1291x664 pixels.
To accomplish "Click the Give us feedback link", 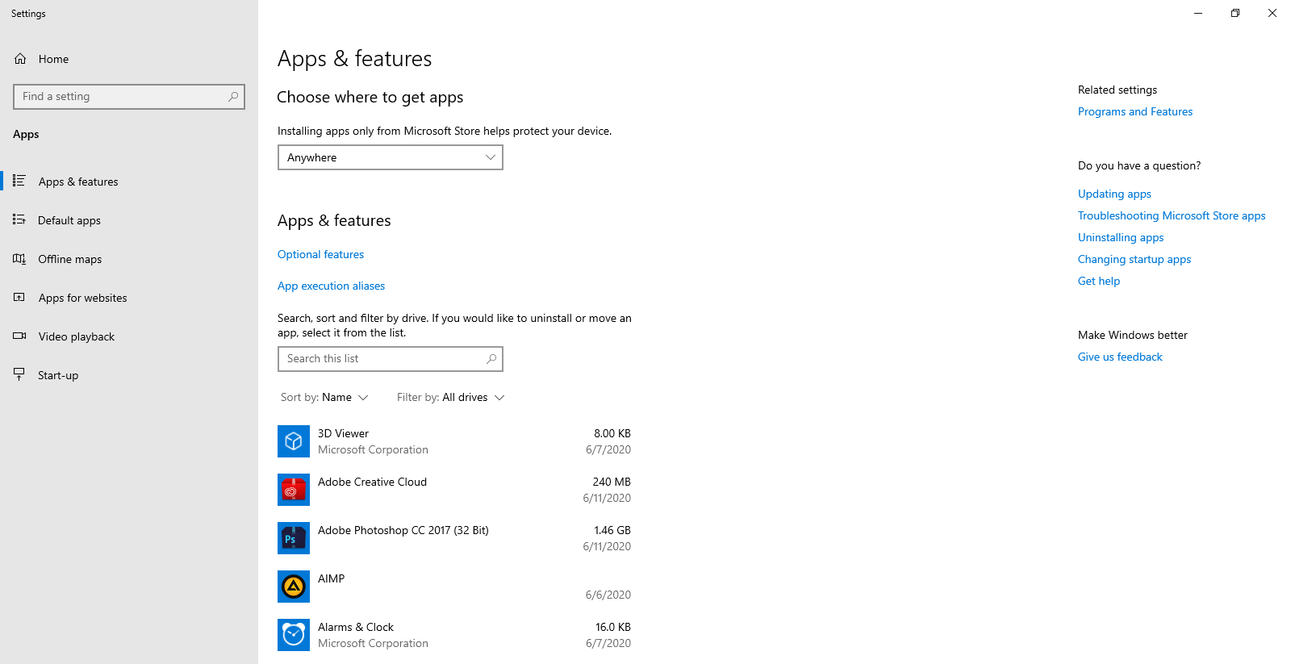I will [1120, 357].
